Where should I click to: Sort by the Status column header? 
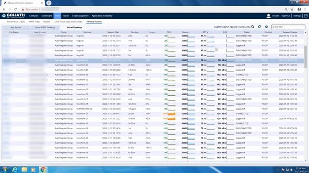pyautogui.click(x=247, y=32)
